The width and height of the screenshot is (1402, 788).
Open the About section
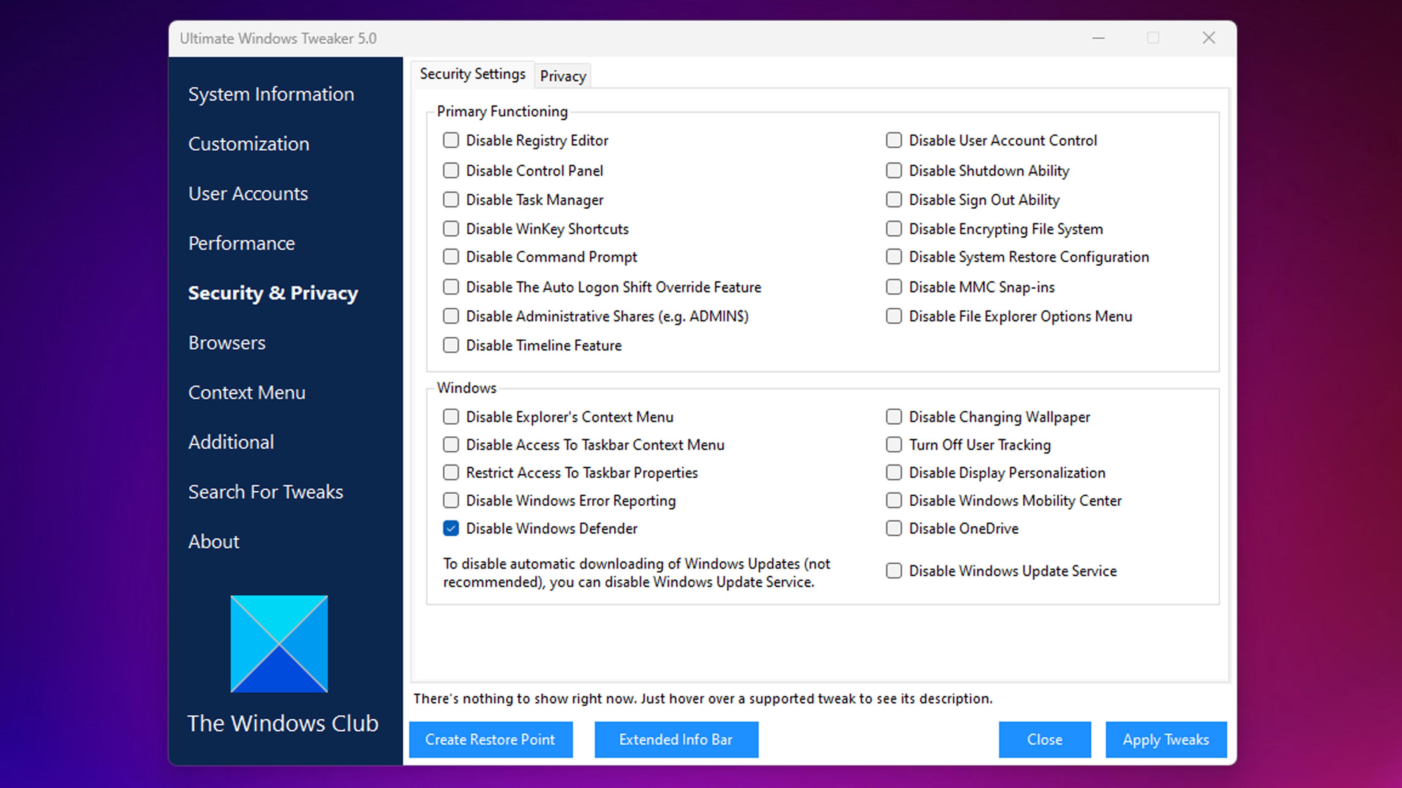pyautogui.click(x=214, y=542)
